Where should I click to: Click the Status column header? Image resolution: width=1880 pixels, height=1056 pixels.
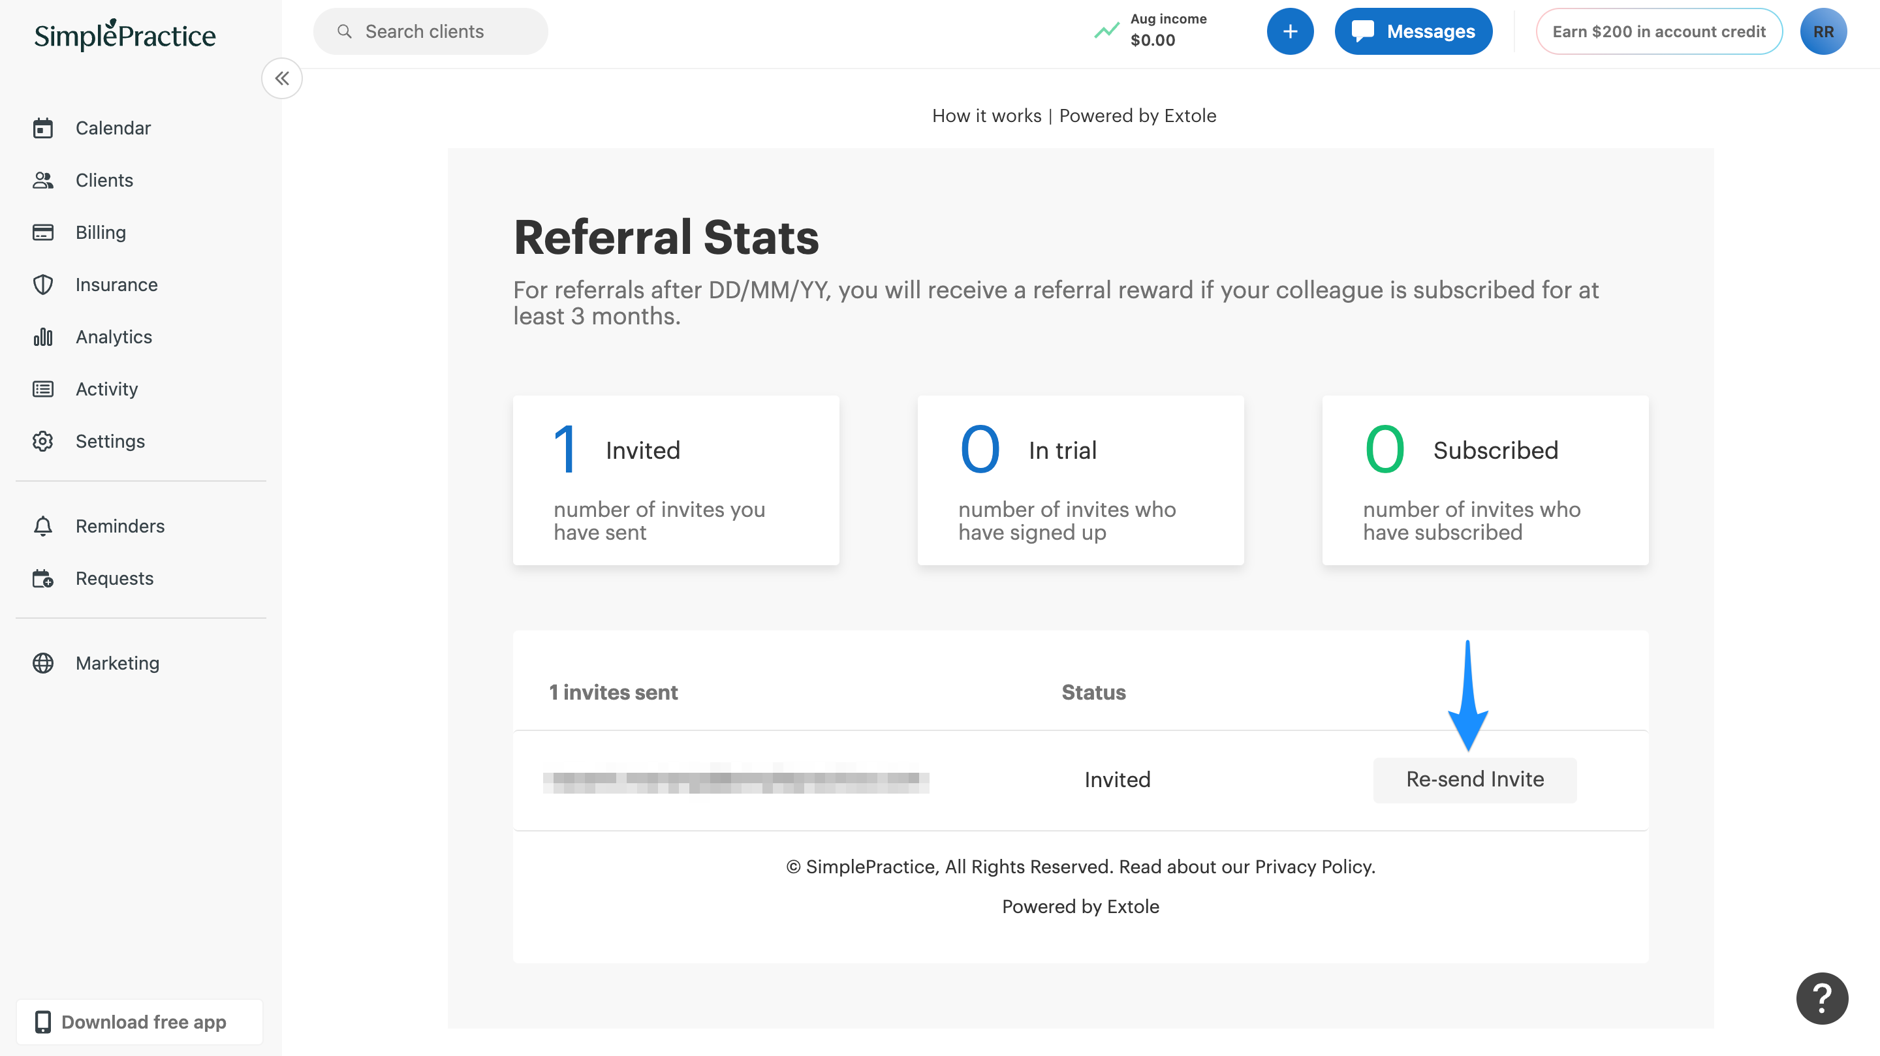[1093, 692]
